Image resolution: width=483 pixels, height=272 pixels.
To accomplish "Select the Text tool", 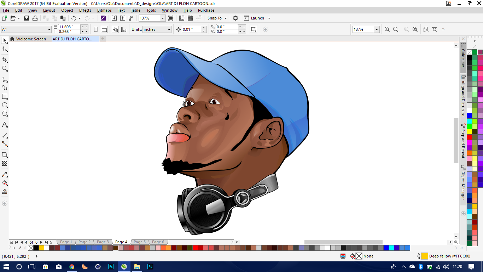I will tap(5, 125).
